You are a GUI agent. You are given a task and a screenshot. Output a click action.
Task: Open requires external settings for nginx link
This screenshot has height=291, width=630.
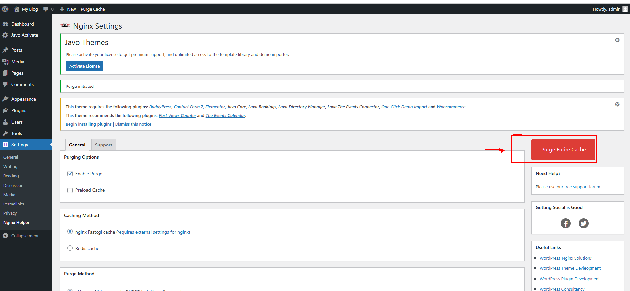[153, 232]
